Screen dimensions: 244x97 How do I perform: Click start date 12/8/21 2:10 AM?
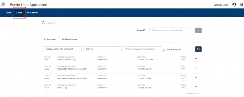coord(145,88)
